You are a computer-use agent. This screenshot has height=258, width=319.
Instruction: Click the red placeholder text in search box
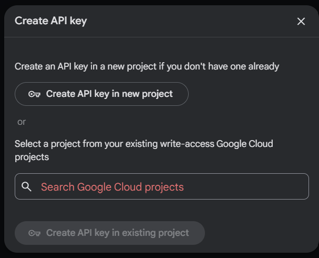pyautogui.click(x=112, y=187)
